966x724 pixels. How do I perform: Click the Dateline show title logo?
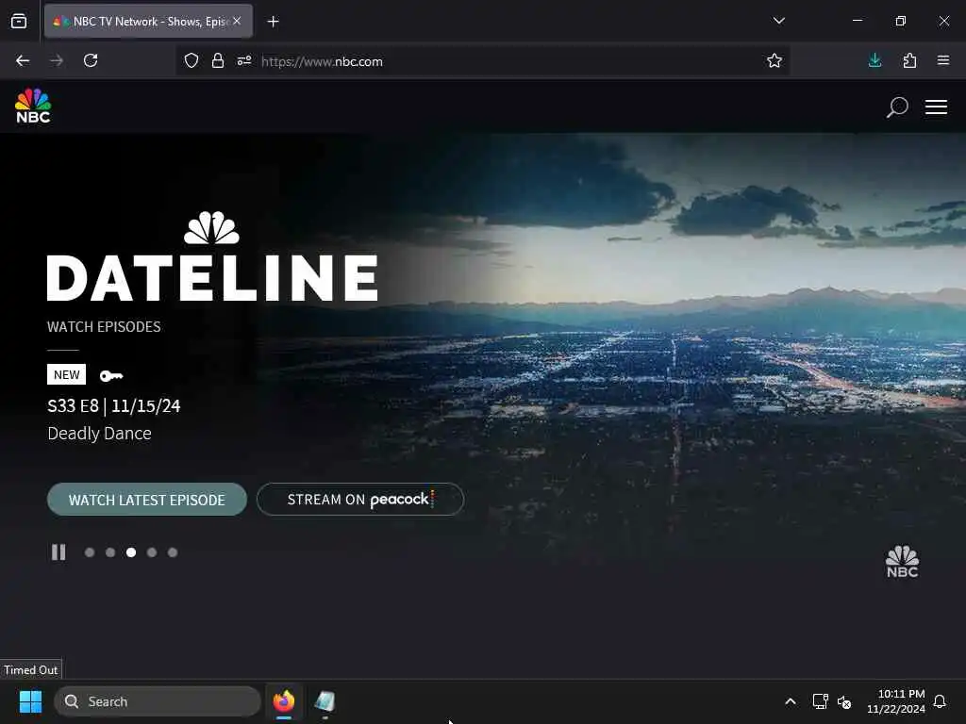(212, 257)
